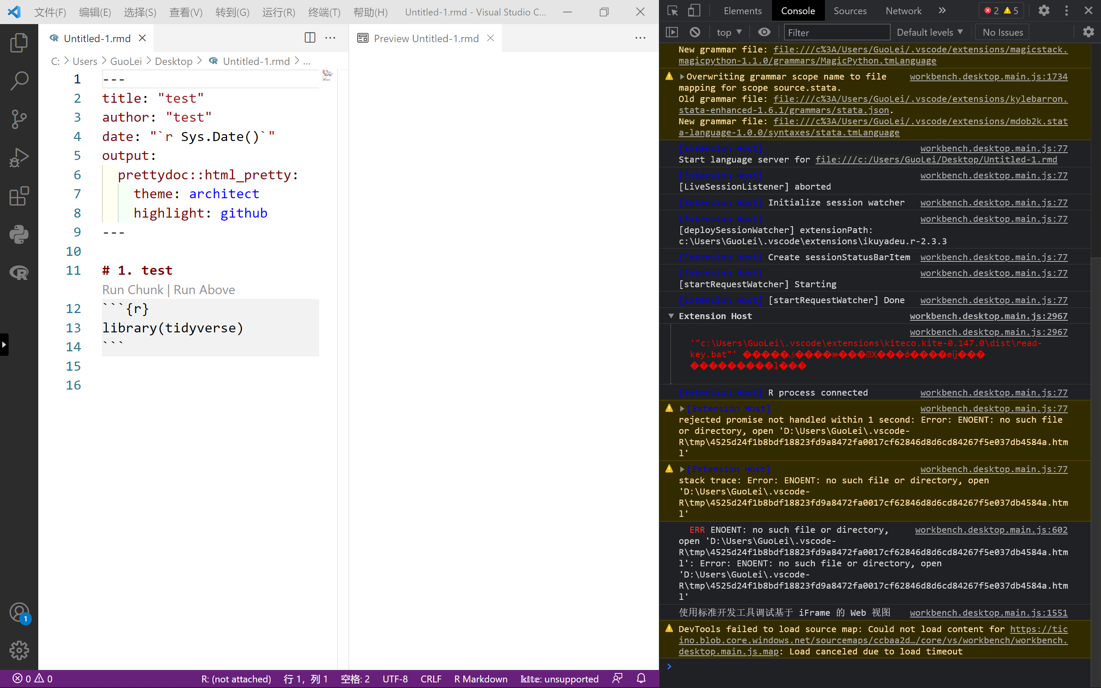Split the editor using the layout icon

309,38
